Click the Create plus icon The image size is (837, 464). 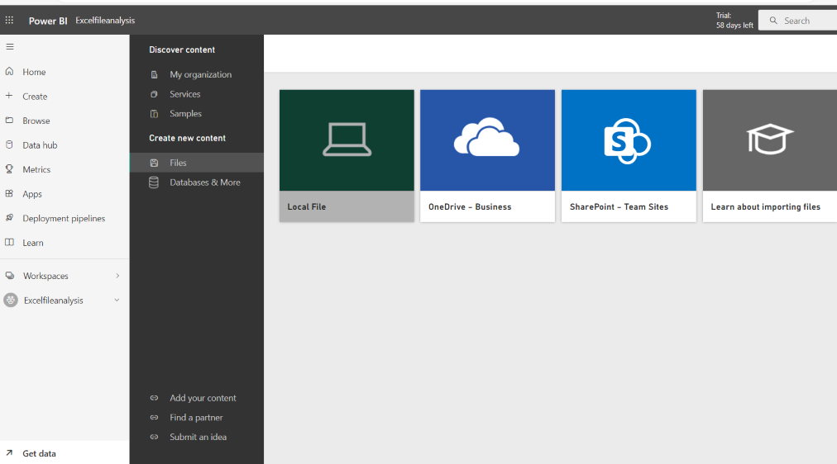click(x=9, y=96)
